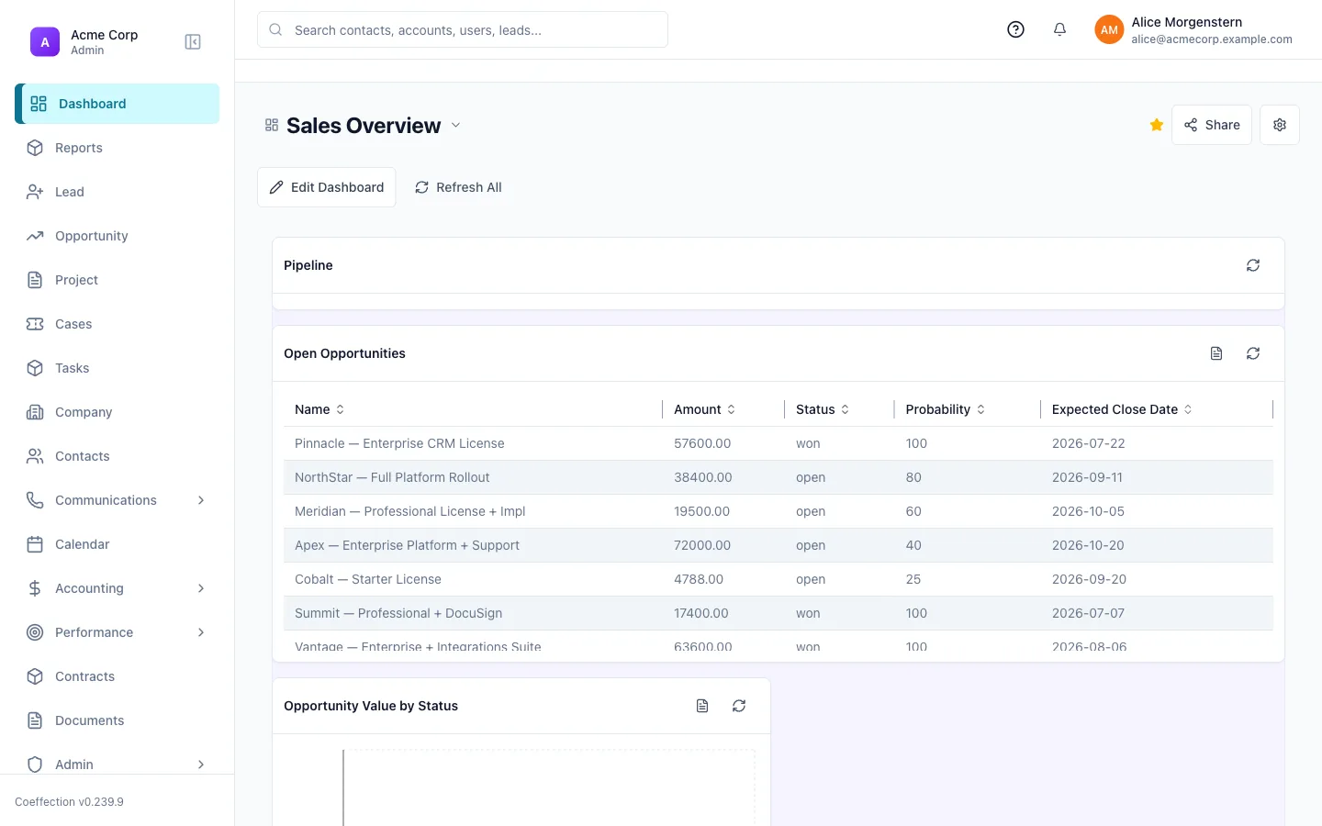Focus the search contacts input field
Image resolution: width=1322 pixels, height=826 pixels.
463,29
